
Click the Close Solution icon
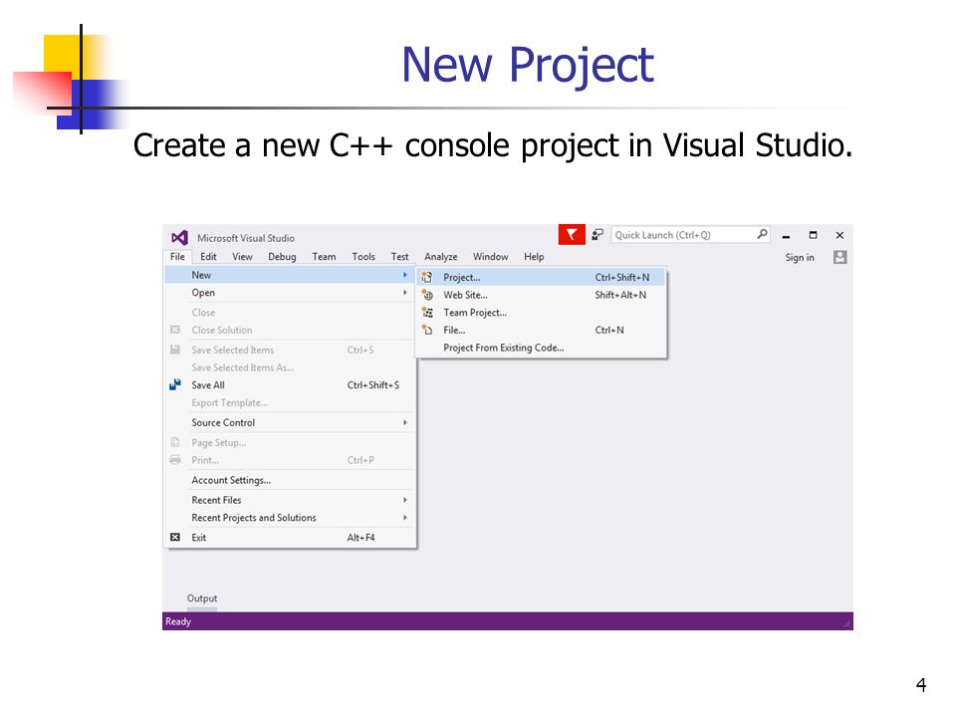pos(175,330)
